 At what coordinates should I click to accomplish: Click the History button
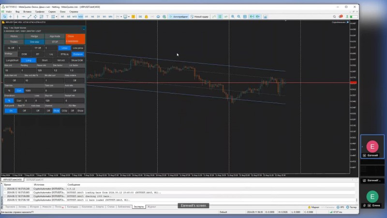14,36
